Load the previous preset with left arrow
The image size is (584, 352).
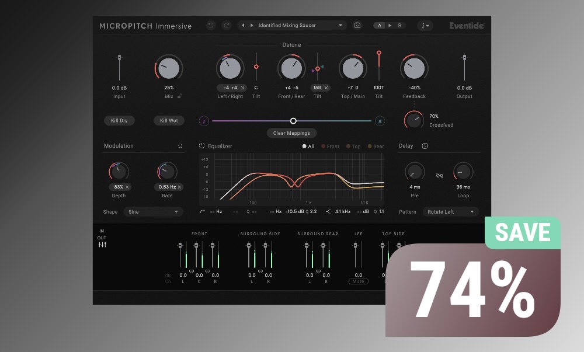[243, 25]
